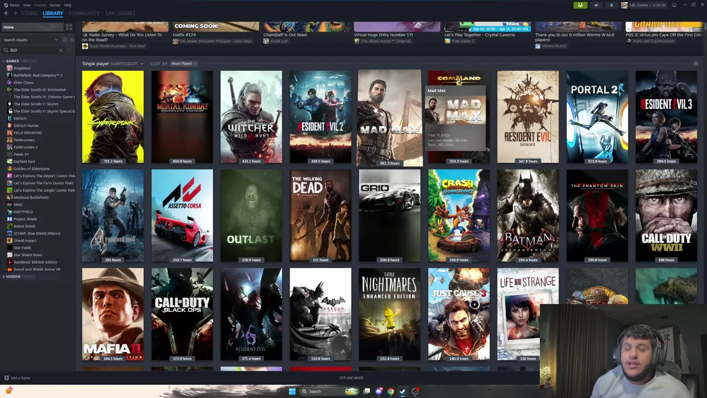Viewport: 707px width, 398px height.
Task: Open advanced filter options icon
Action: pyautogui.click(x=69, y=50)
